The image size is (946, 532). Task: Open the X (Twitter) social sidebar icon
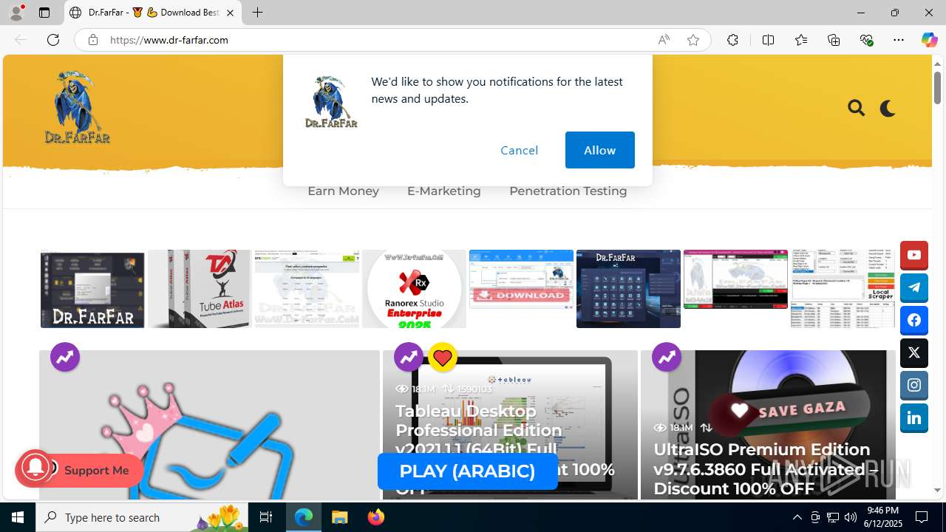pos(914,353)
